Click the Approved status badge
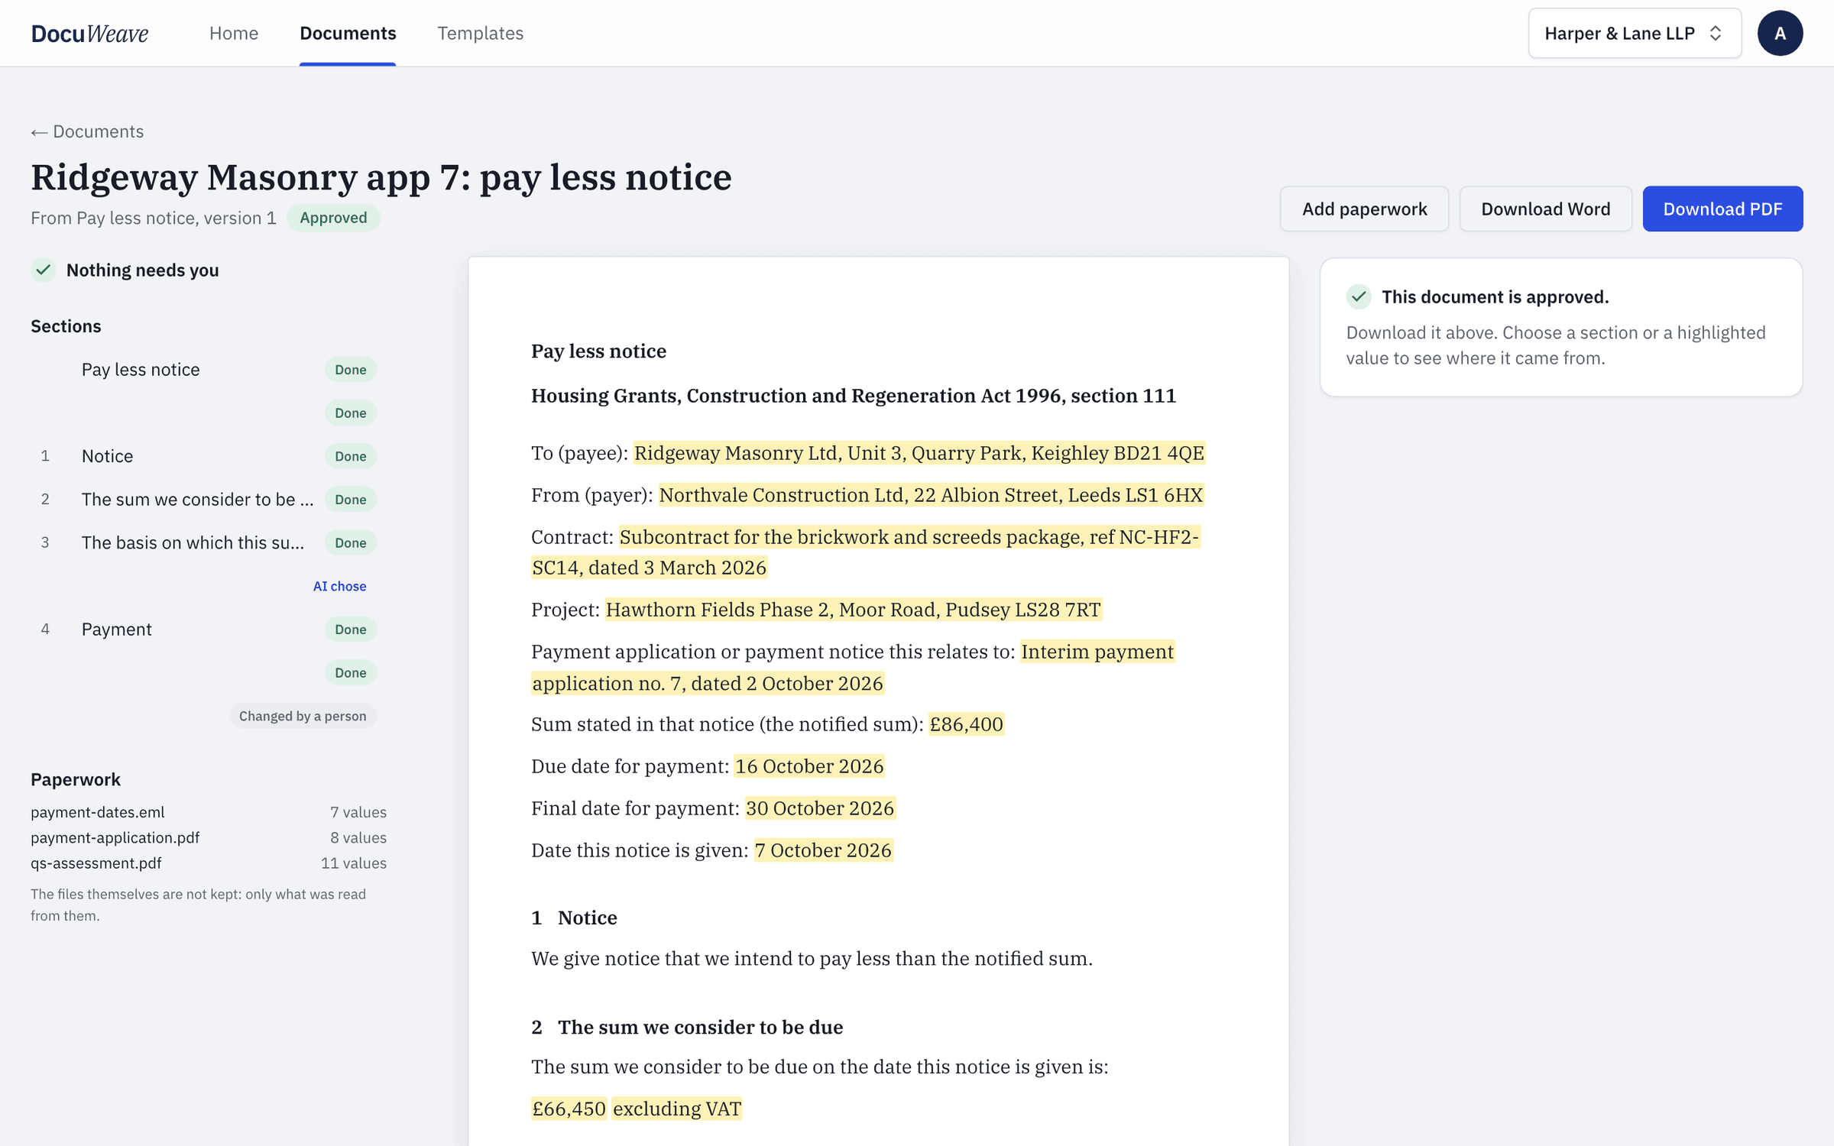The image size is (1834, 1146). pos(333,218)
